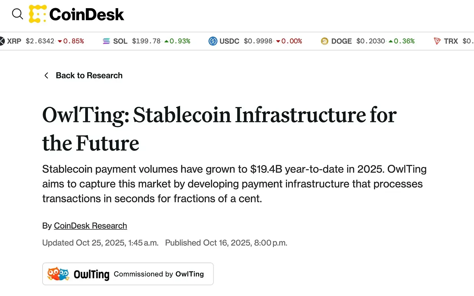Viewport: 474px width, 296px height.
Task: Click the XRP coin icon
Action: [2, 41]
